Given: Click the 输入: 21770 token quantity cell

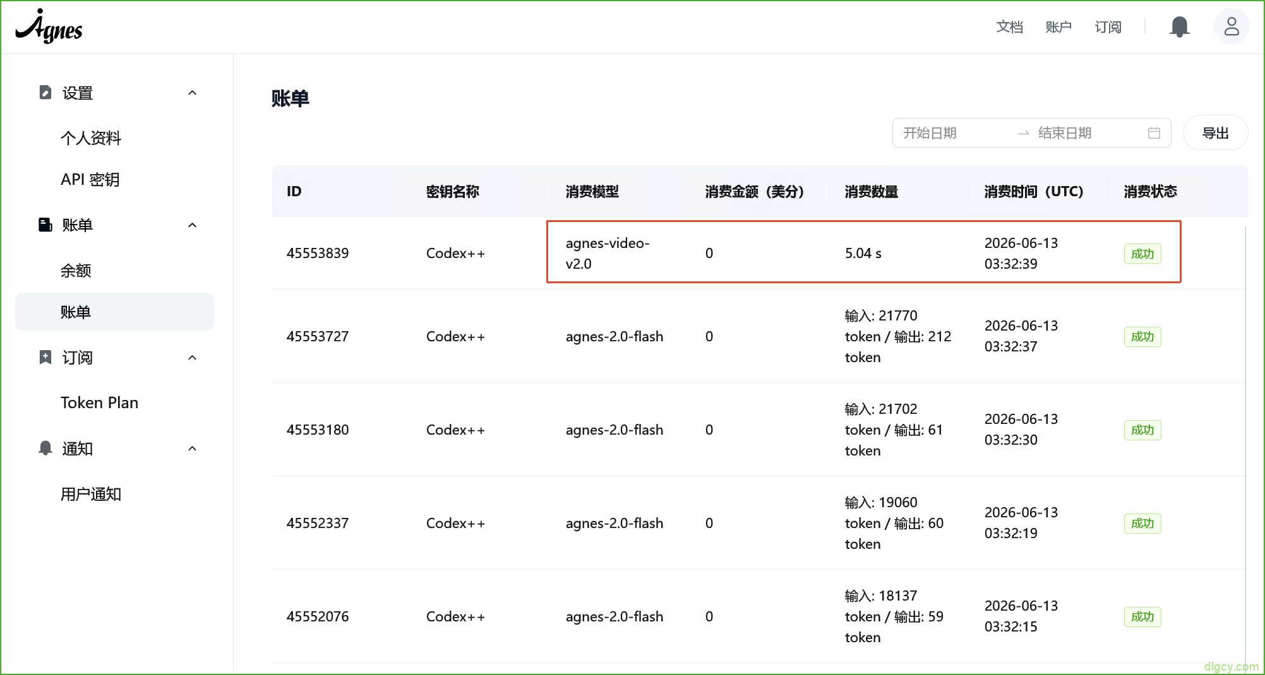Looking at the screenshot, I should 898,336.
